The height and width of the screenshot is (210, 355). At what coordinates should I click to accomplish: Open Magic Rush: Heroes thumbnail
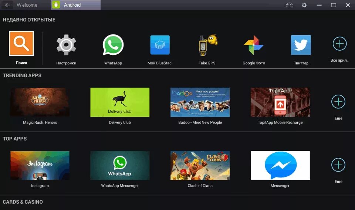pyautogui.click(x=40, y=102)
